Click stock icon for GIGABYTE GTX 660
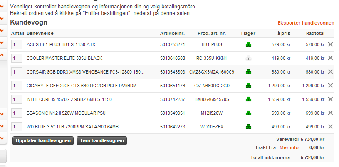This screenshot has height=167, width=339. pos(248,86)
